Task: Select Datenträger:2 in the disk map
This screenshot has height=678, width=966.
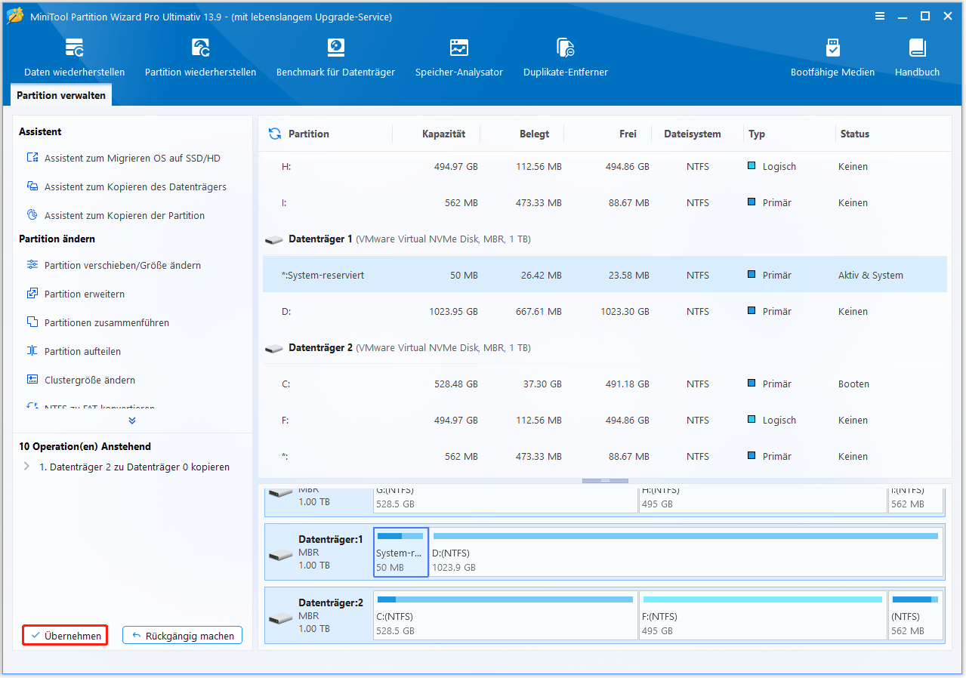Action: click(319, 616)
